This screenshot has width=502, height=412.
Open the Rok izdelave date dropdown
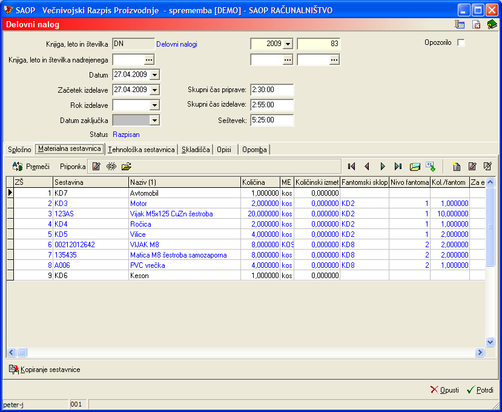coord(154,105)
